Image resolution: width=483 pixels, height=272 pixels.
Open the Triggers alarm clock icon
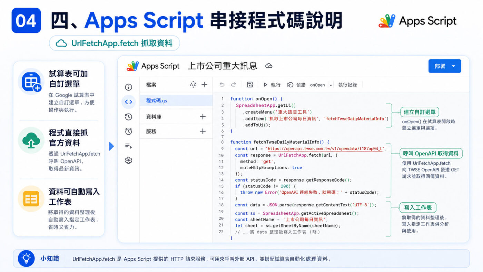pyautogui.click(x=128, y=131)
